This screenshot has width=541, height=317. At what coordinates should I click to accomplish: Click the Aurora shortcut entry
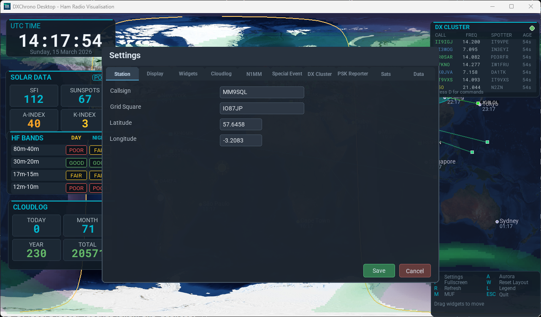[x=500, y=277]
